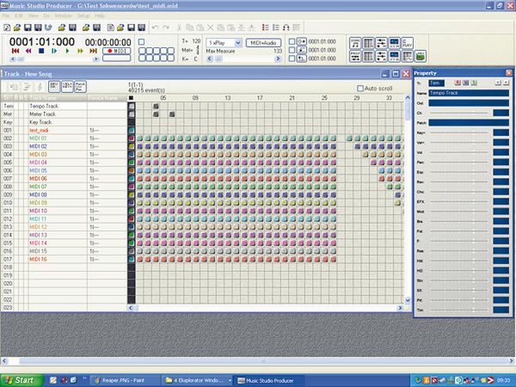Click the third locator loop button

click(302, 58)
